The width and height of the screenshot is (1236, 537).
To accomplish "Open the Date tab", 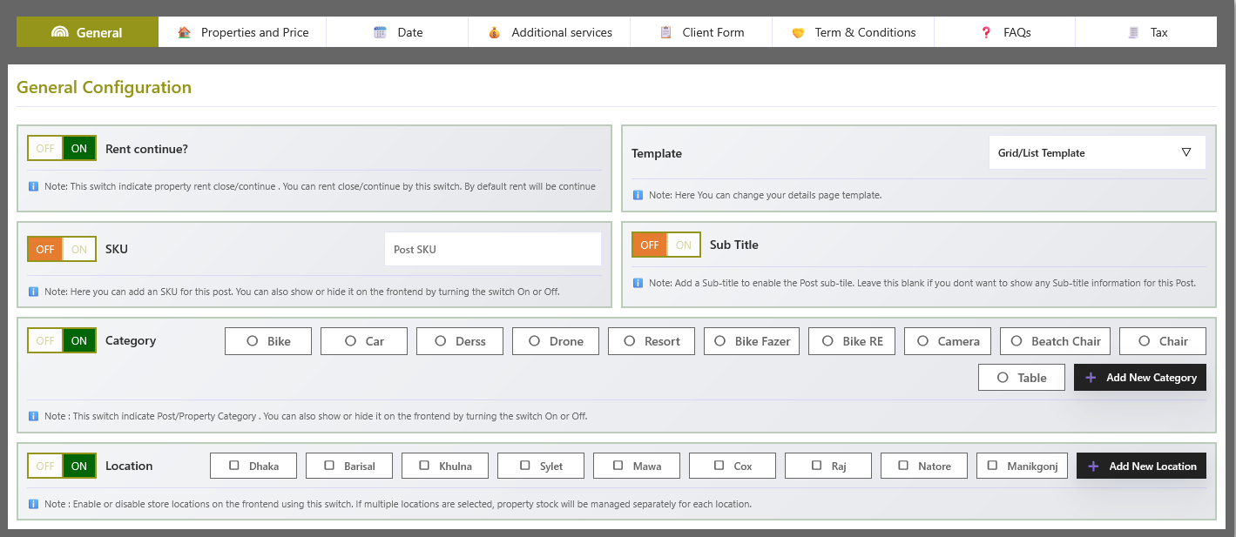I will tap(397, 32).
